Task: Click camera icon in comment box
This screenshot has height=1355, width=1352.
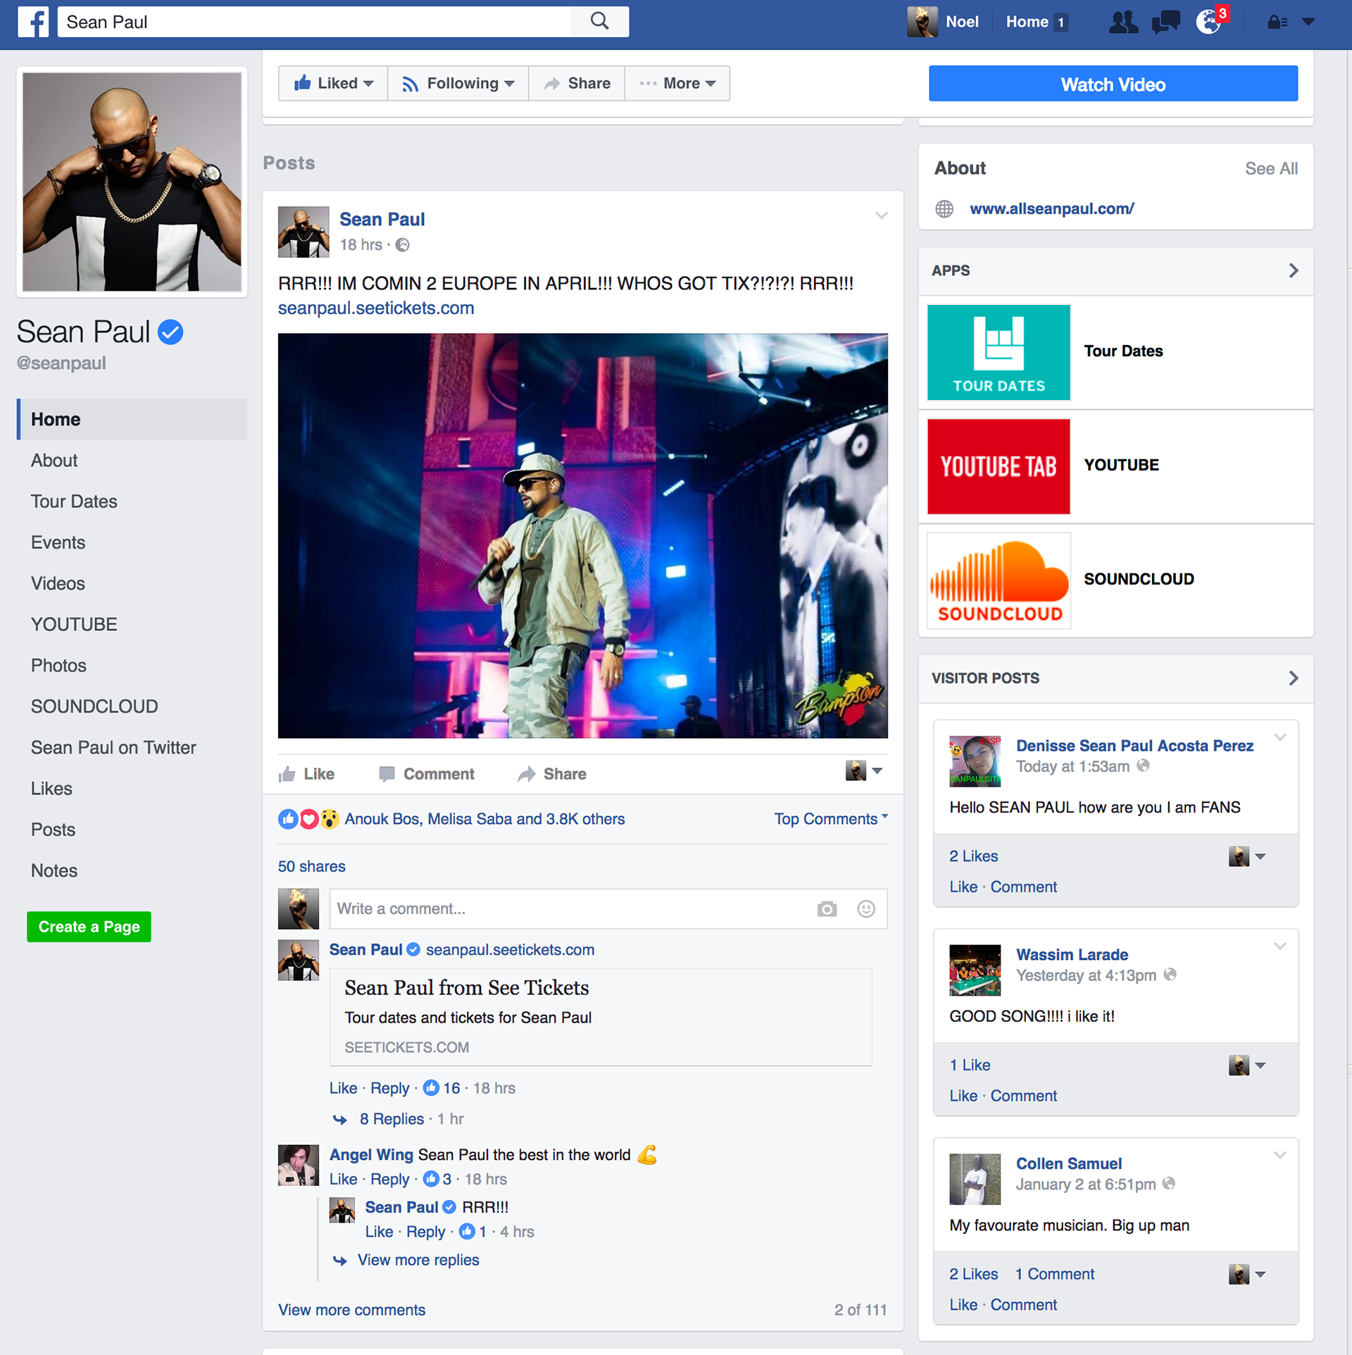Action: [x=827, y=909]
